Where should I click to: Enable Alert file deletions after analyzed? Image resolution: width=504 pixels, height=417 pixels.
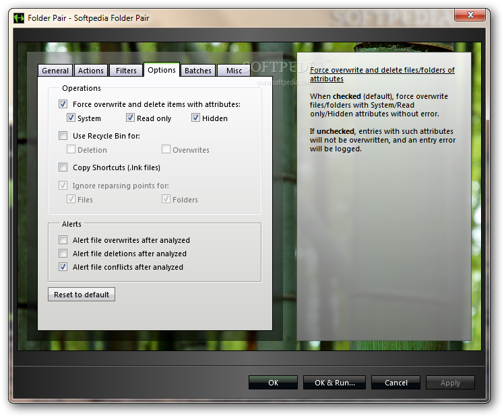pyautogui.click(x=63, y=254)
